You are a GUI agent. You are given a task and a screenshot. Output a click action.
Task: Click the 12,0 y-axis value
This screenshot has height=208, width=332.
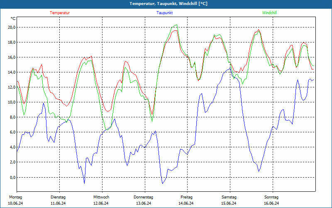pos(12,87)
